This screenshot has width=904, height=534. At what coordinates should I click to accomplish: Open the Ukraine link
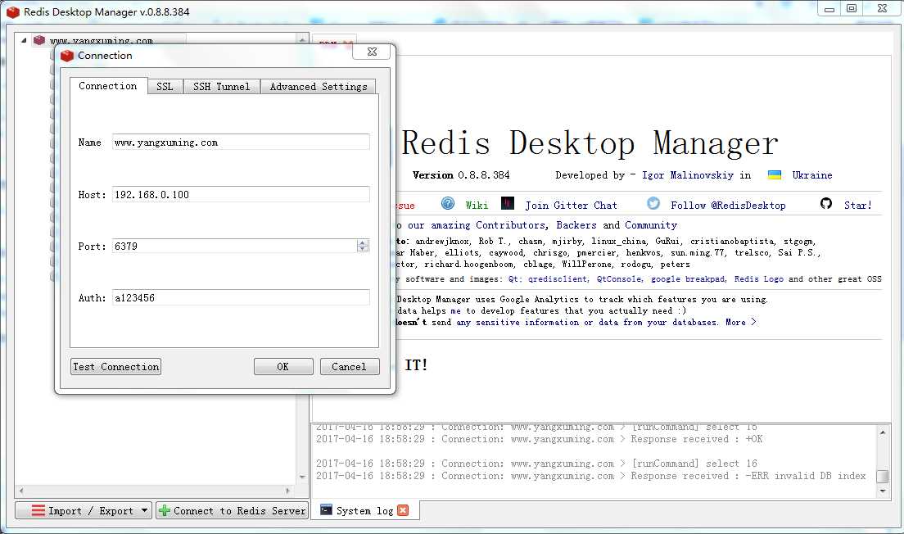811,175
